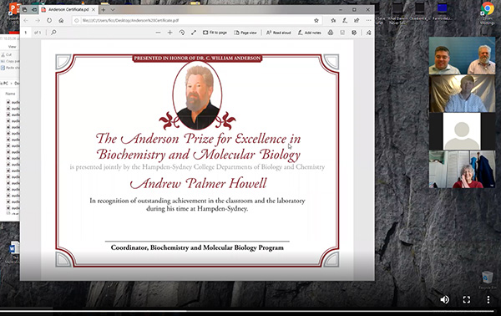501x316 pixels.
Task: Expand PDF to full screen arrows
Action: [x=194, y=33]
